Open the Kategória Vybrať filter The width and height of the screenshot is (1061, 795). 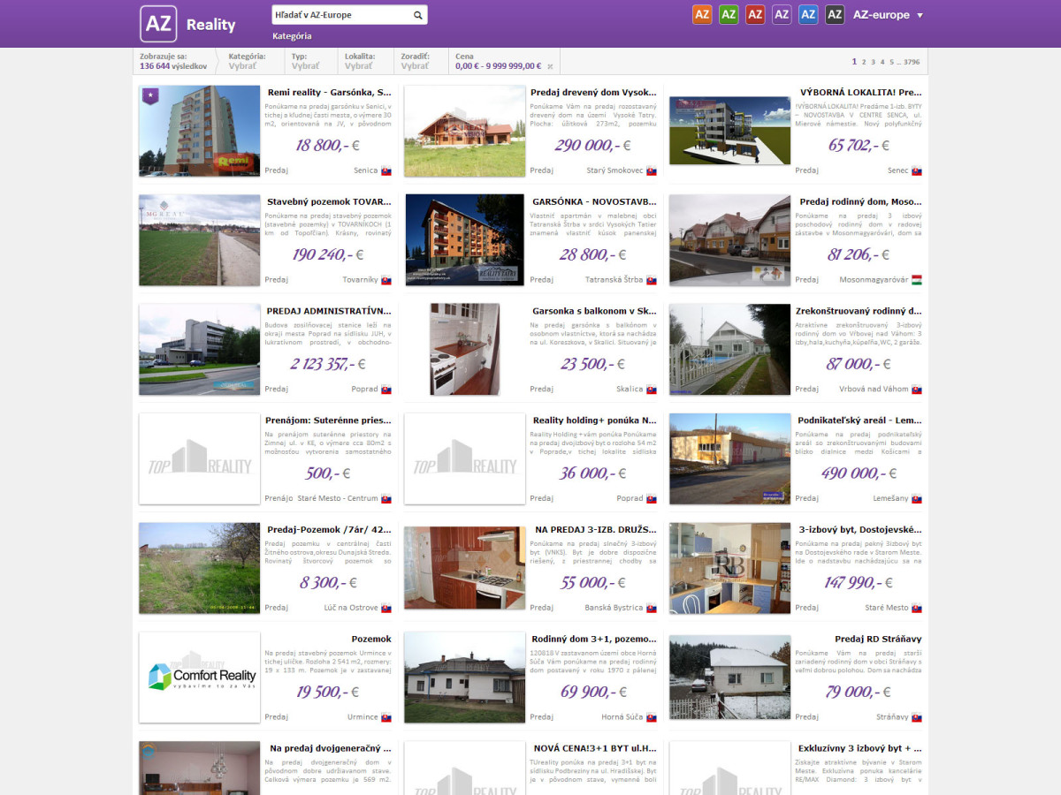247,61
